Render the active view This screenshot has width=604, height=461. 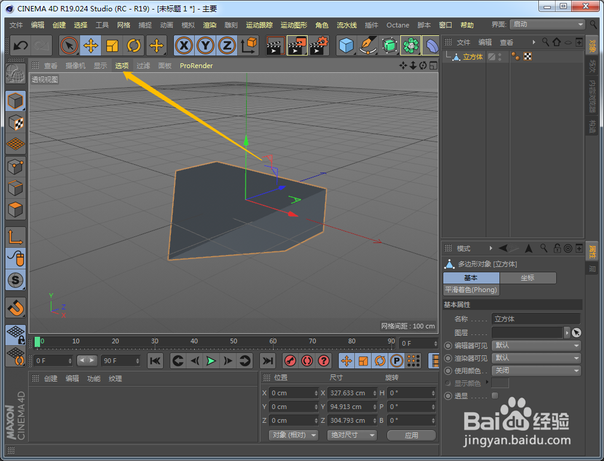coord(275,46)
